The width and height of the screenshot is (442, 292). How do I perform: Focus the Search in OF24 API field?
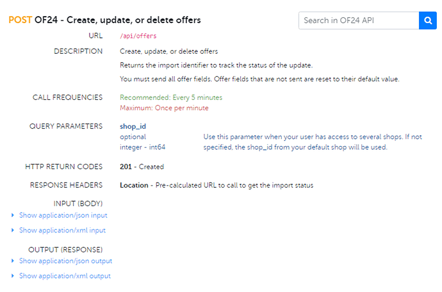[x=359, y=20]
